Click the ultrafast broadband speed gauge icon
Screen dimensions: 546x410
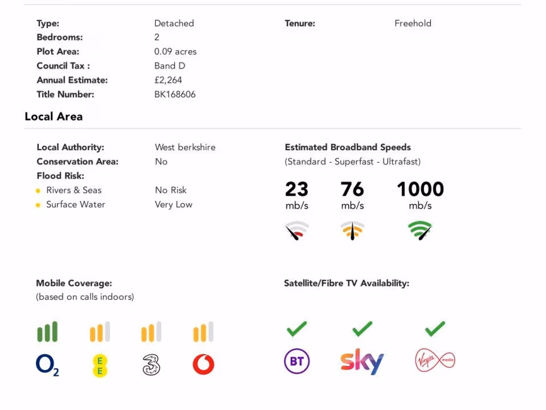tap(420, 231)
